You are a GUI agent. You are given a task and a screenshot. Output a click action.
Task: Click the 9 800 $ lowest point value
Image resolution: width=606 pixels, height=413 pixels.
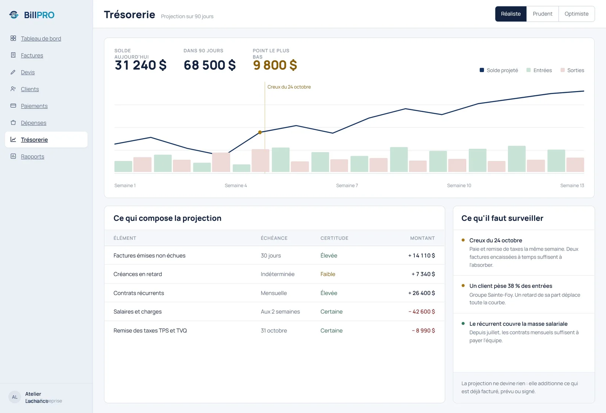(275, 65)
